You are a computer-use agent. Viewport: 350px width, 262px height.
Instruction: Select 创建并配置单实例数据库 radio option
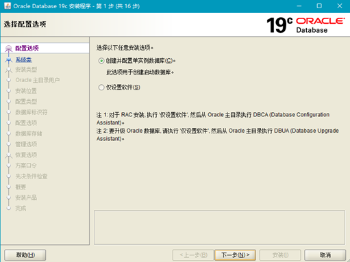coord(101,61)
